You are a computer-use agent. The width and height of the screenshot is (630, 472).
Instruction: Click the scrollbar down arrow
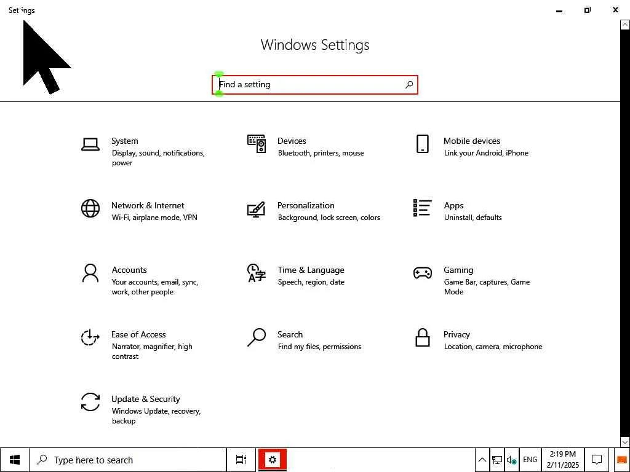tap(625, 442)
